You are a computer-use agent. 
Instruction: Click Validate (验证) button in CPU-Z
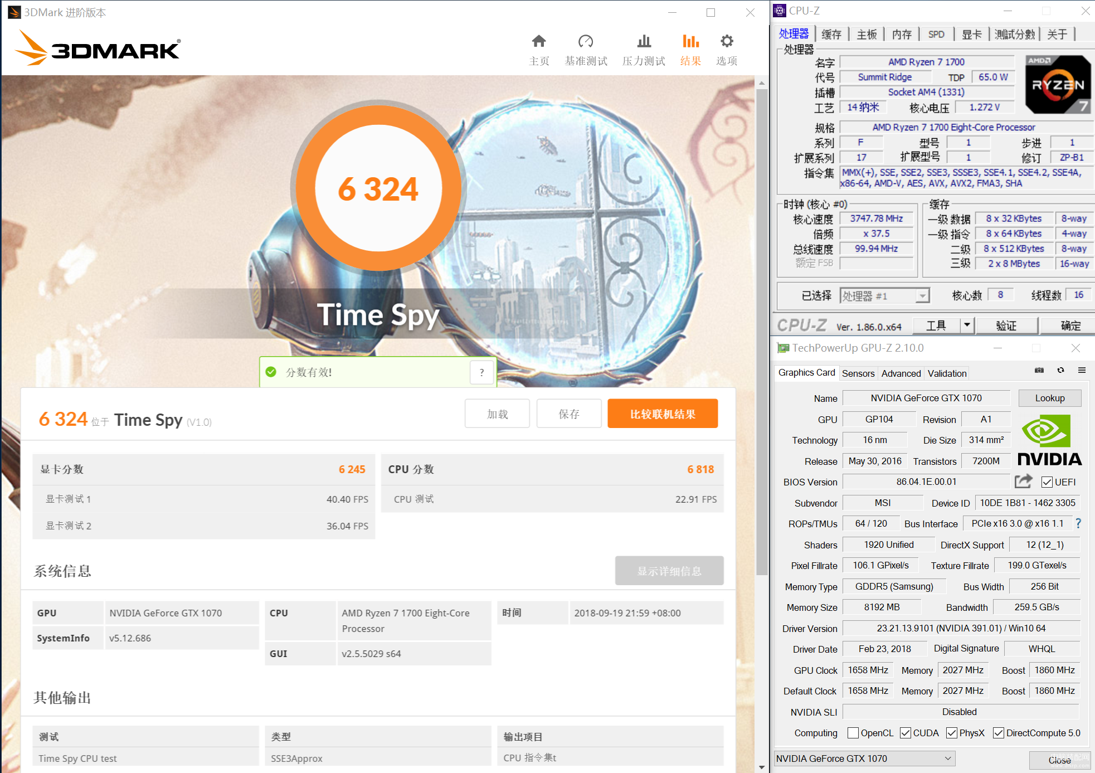(1006, 325)
